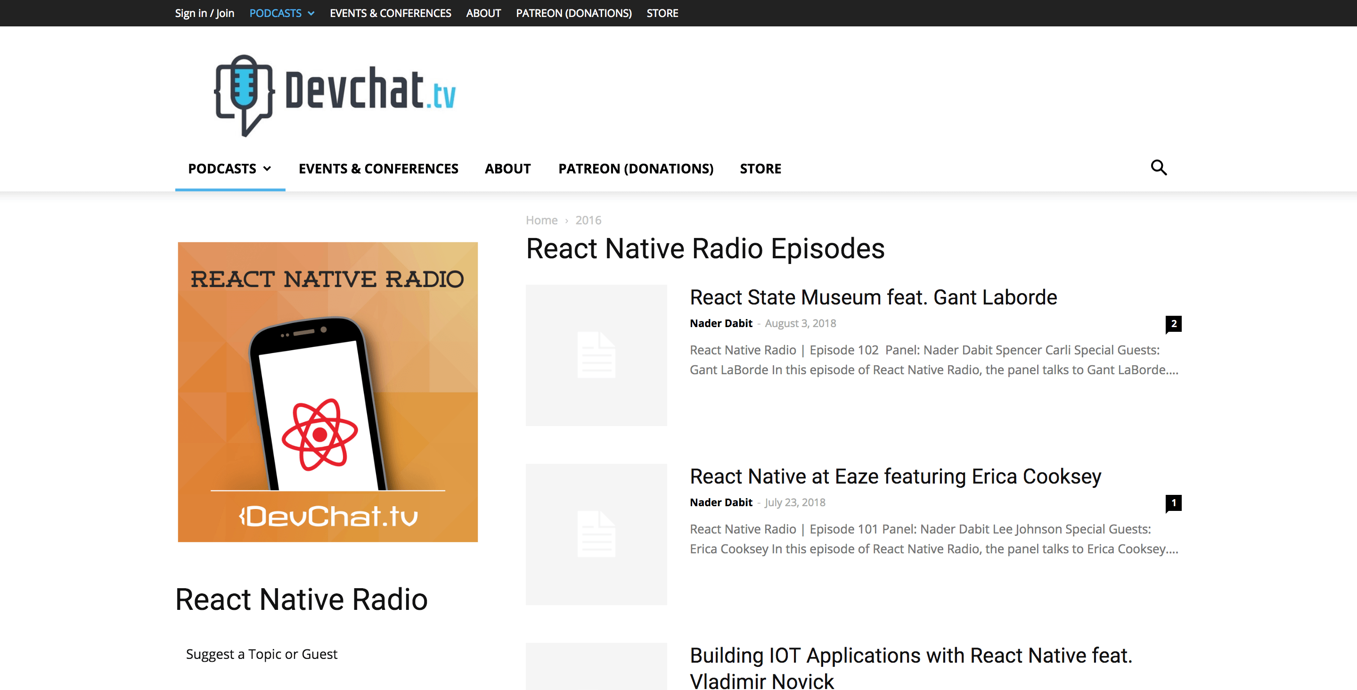Screen dimensions: 1357x690
Task: Open Building IOT Applications episode title
Action: tap(911, 667)
